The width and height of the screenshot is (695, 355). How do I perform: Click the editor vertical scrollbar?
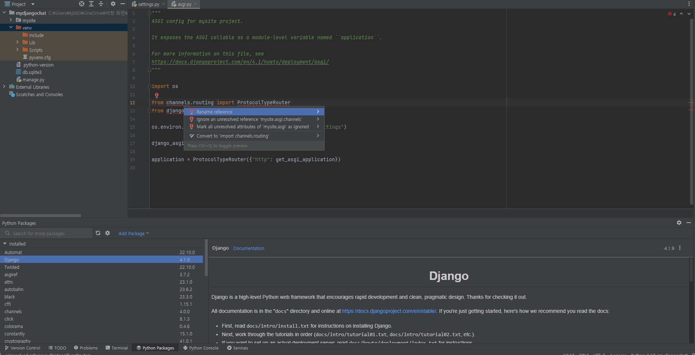point(691,111)
